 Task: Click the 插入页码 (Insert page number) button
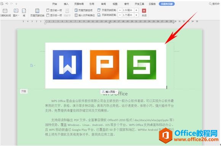pyautogui.click(x=109, y=92)
